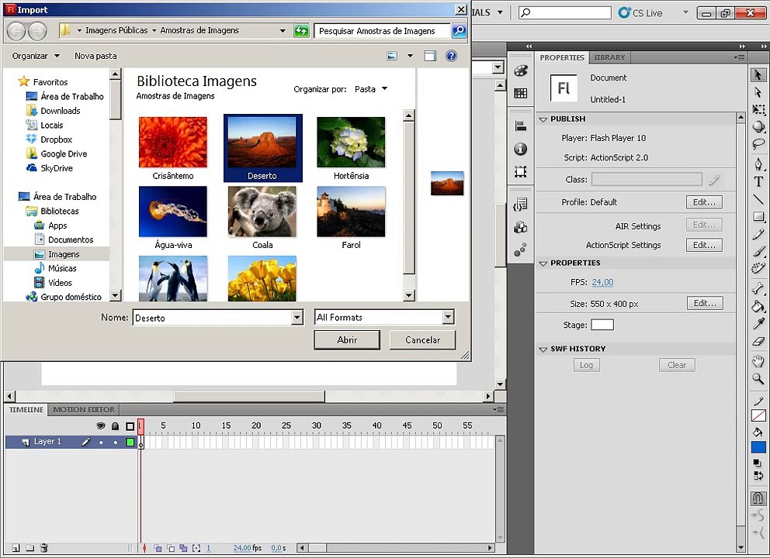Screen dimensions: 770x558
Task: Toggle Onion Skin Outlines in timeline
Action: pyautogui.click(x=171, y=548)
